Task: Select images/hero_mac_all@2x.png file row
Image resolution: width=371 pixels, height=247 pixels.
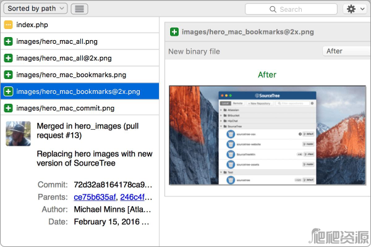Action: tap(80, 58)
